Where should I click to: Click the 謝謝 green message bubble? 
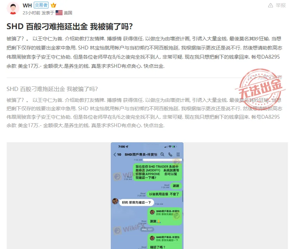(176, 186)
